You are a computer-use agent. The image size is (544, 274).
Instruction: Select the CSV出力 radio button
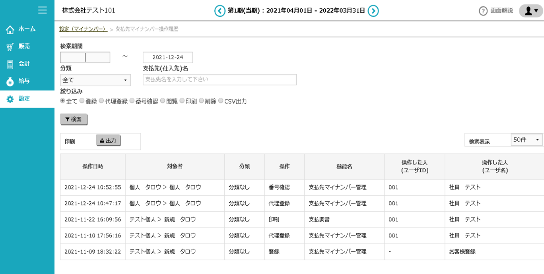(221, 101)
